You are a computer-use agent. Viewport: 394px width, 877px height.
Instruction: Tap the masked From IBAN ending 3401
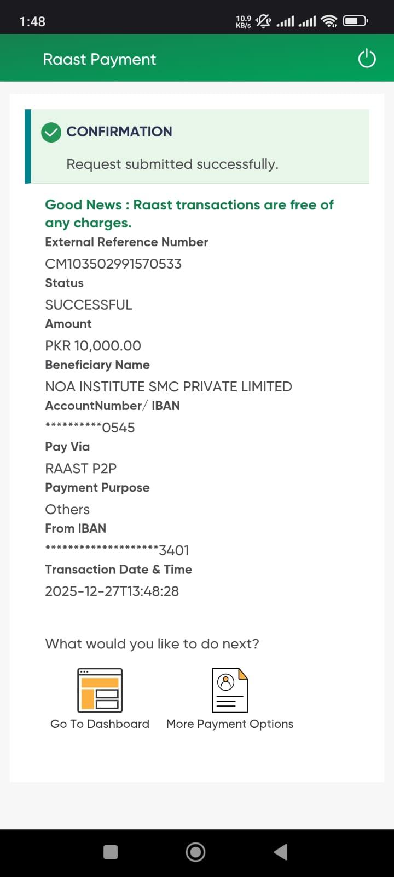[x=117, y=550]
